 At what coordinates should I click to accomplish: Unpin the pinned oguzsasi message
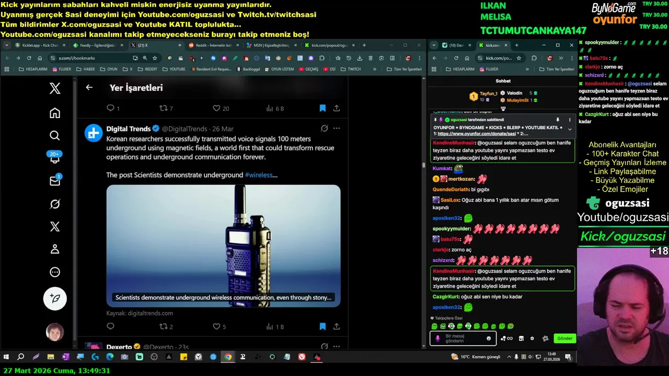[x=558, y=120]
